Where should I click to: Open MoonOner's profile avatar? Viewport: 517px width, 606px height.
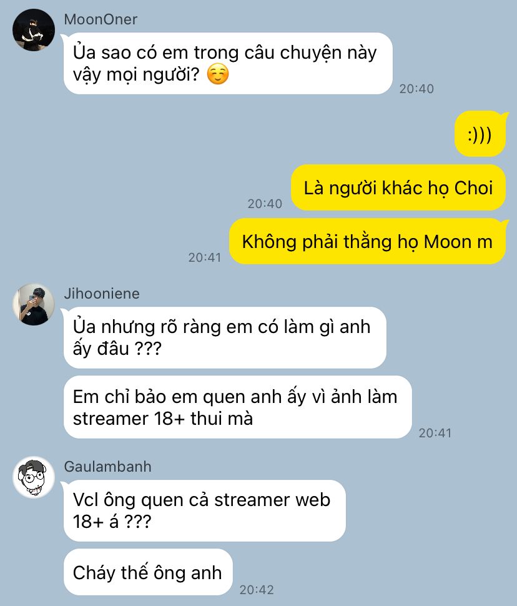(x=34, y=30)
